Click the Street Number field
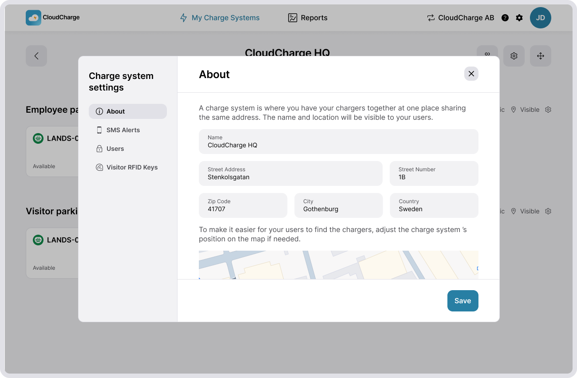The image size is (577, 378). click(x=434, y=173)
